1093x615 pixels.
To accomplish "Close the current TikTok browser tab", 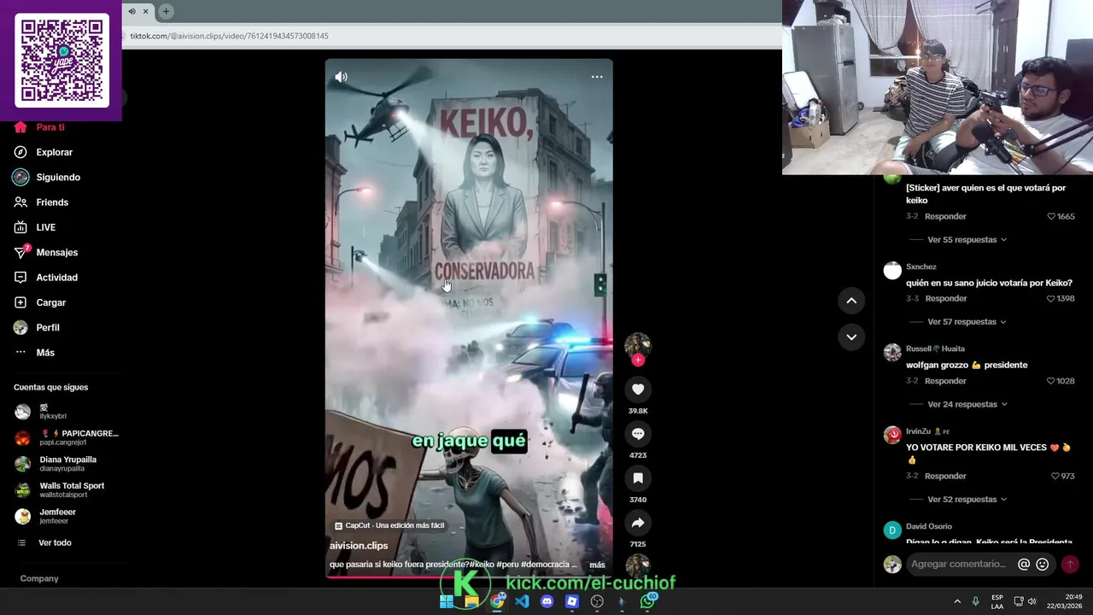I will click(x=146, y=11).
